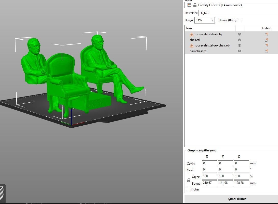Click the Çeviri Y position field
The width and height of the screenshot is (278, 204).
point(225,163)
